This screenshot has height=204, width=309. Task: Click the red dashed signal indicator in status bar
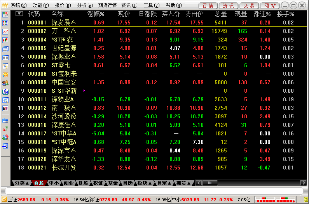pos(275,200)
